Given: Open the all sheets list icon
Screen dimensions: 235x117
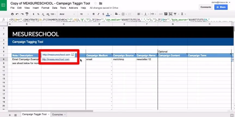Looking at the screenshot, I should point(16,115).
